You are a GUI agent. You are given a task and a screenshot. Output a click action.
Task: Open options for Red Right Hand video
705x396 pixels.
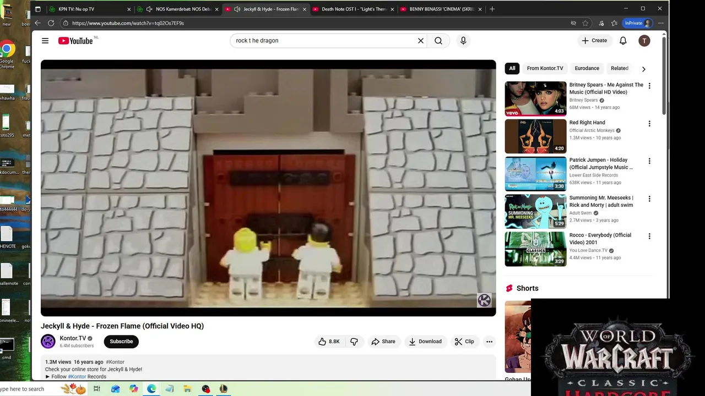pyautogui.click(x=649, y=124)
